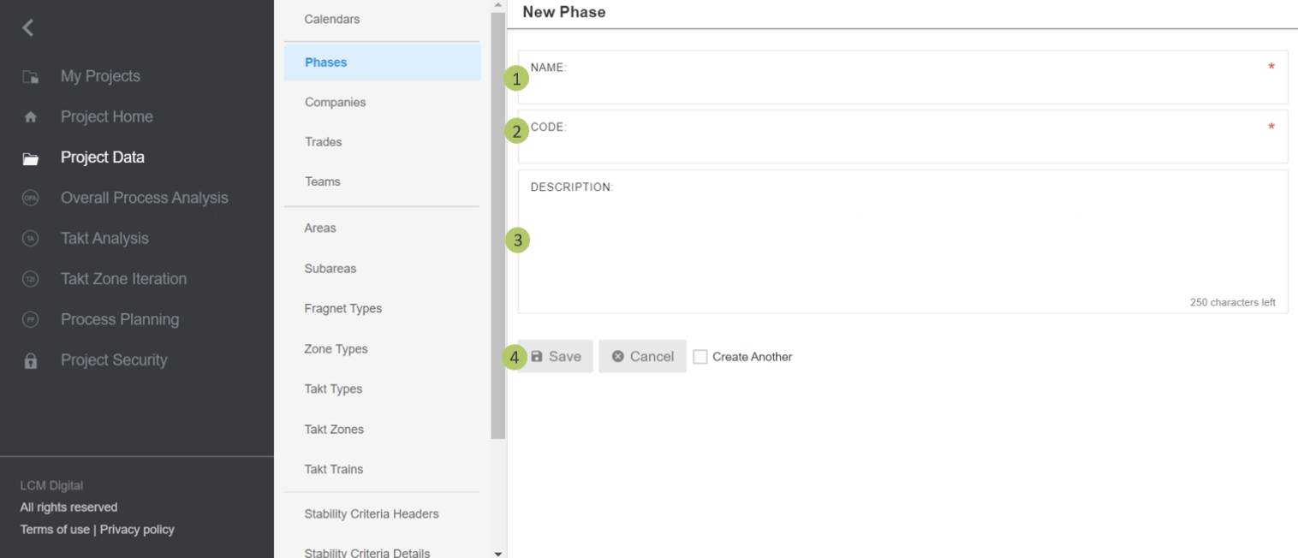
Task: Click the My Projects folder icon
Action: 31,77
